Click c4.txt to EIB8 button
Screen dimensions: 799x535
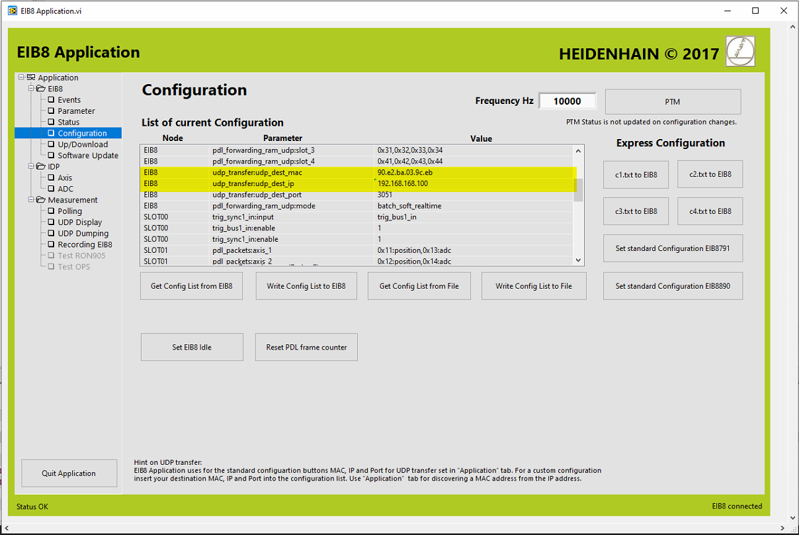pos(710,211)
